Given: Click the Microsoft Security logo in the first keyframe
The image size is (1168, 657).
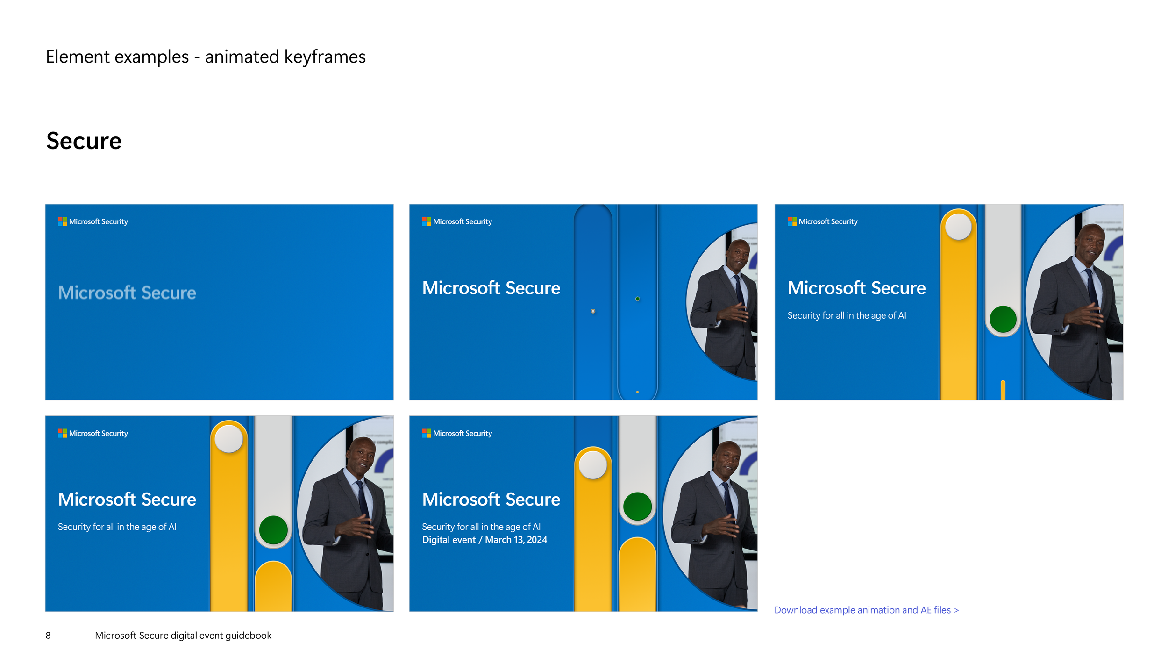Looking at the screenshot, I should tap(93, 221).
